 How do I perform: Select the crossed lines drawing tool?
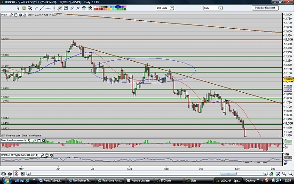[x=72, y=8]
